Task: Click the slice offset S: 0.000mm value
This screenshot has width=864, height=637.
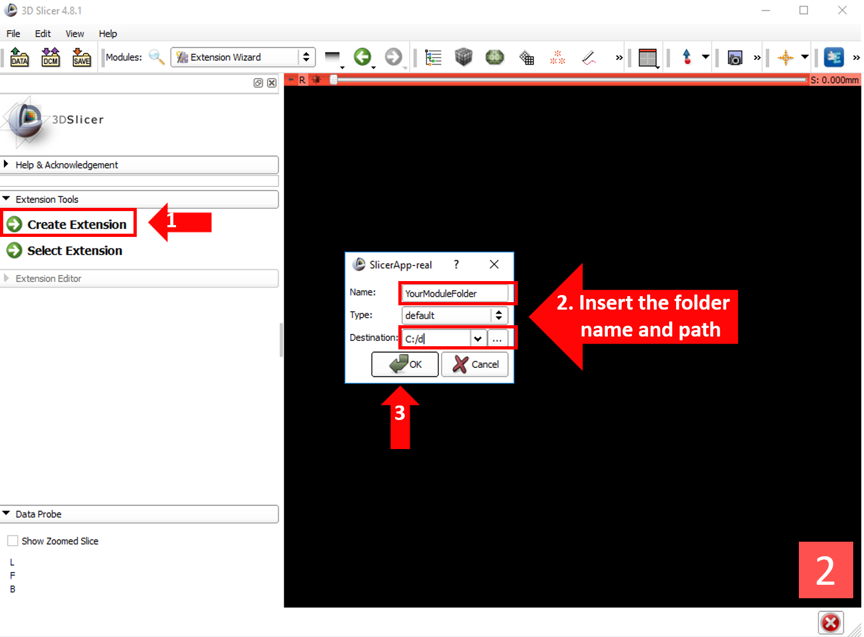Action: click(835, 80)
